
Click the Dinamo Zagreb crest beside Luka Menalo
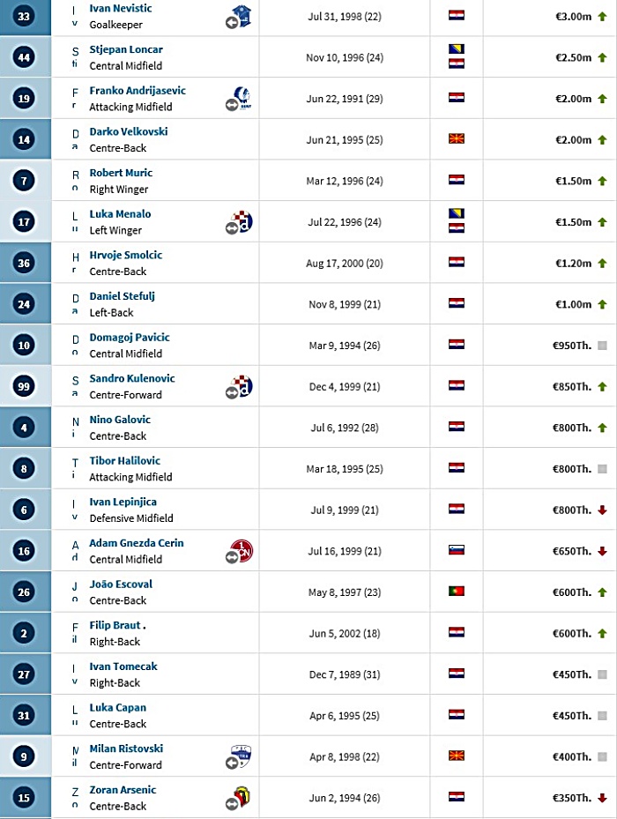pyautogui.click(x=239, y=222)
